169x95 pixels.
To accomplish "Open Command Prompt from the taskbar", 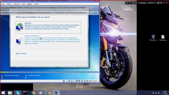I will (25, 93).
